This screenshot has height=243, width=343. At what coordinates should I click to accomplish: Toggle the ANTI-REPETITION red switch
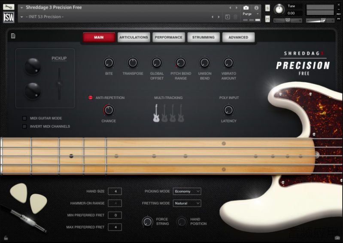click(x=90, y=98)
